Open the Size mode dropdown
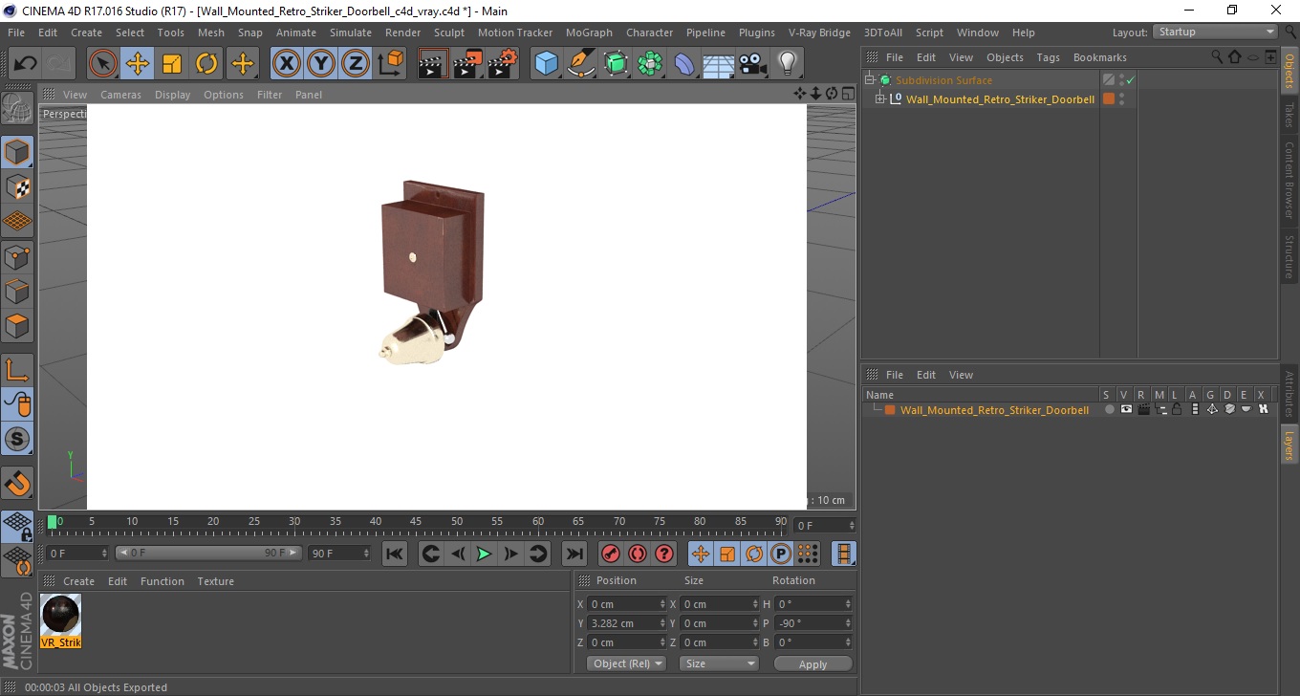1300x696 pixels. click(719, 663)
